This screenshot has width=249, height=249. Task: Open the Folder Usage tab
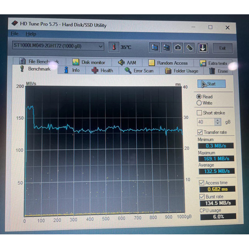pos(182,71)
